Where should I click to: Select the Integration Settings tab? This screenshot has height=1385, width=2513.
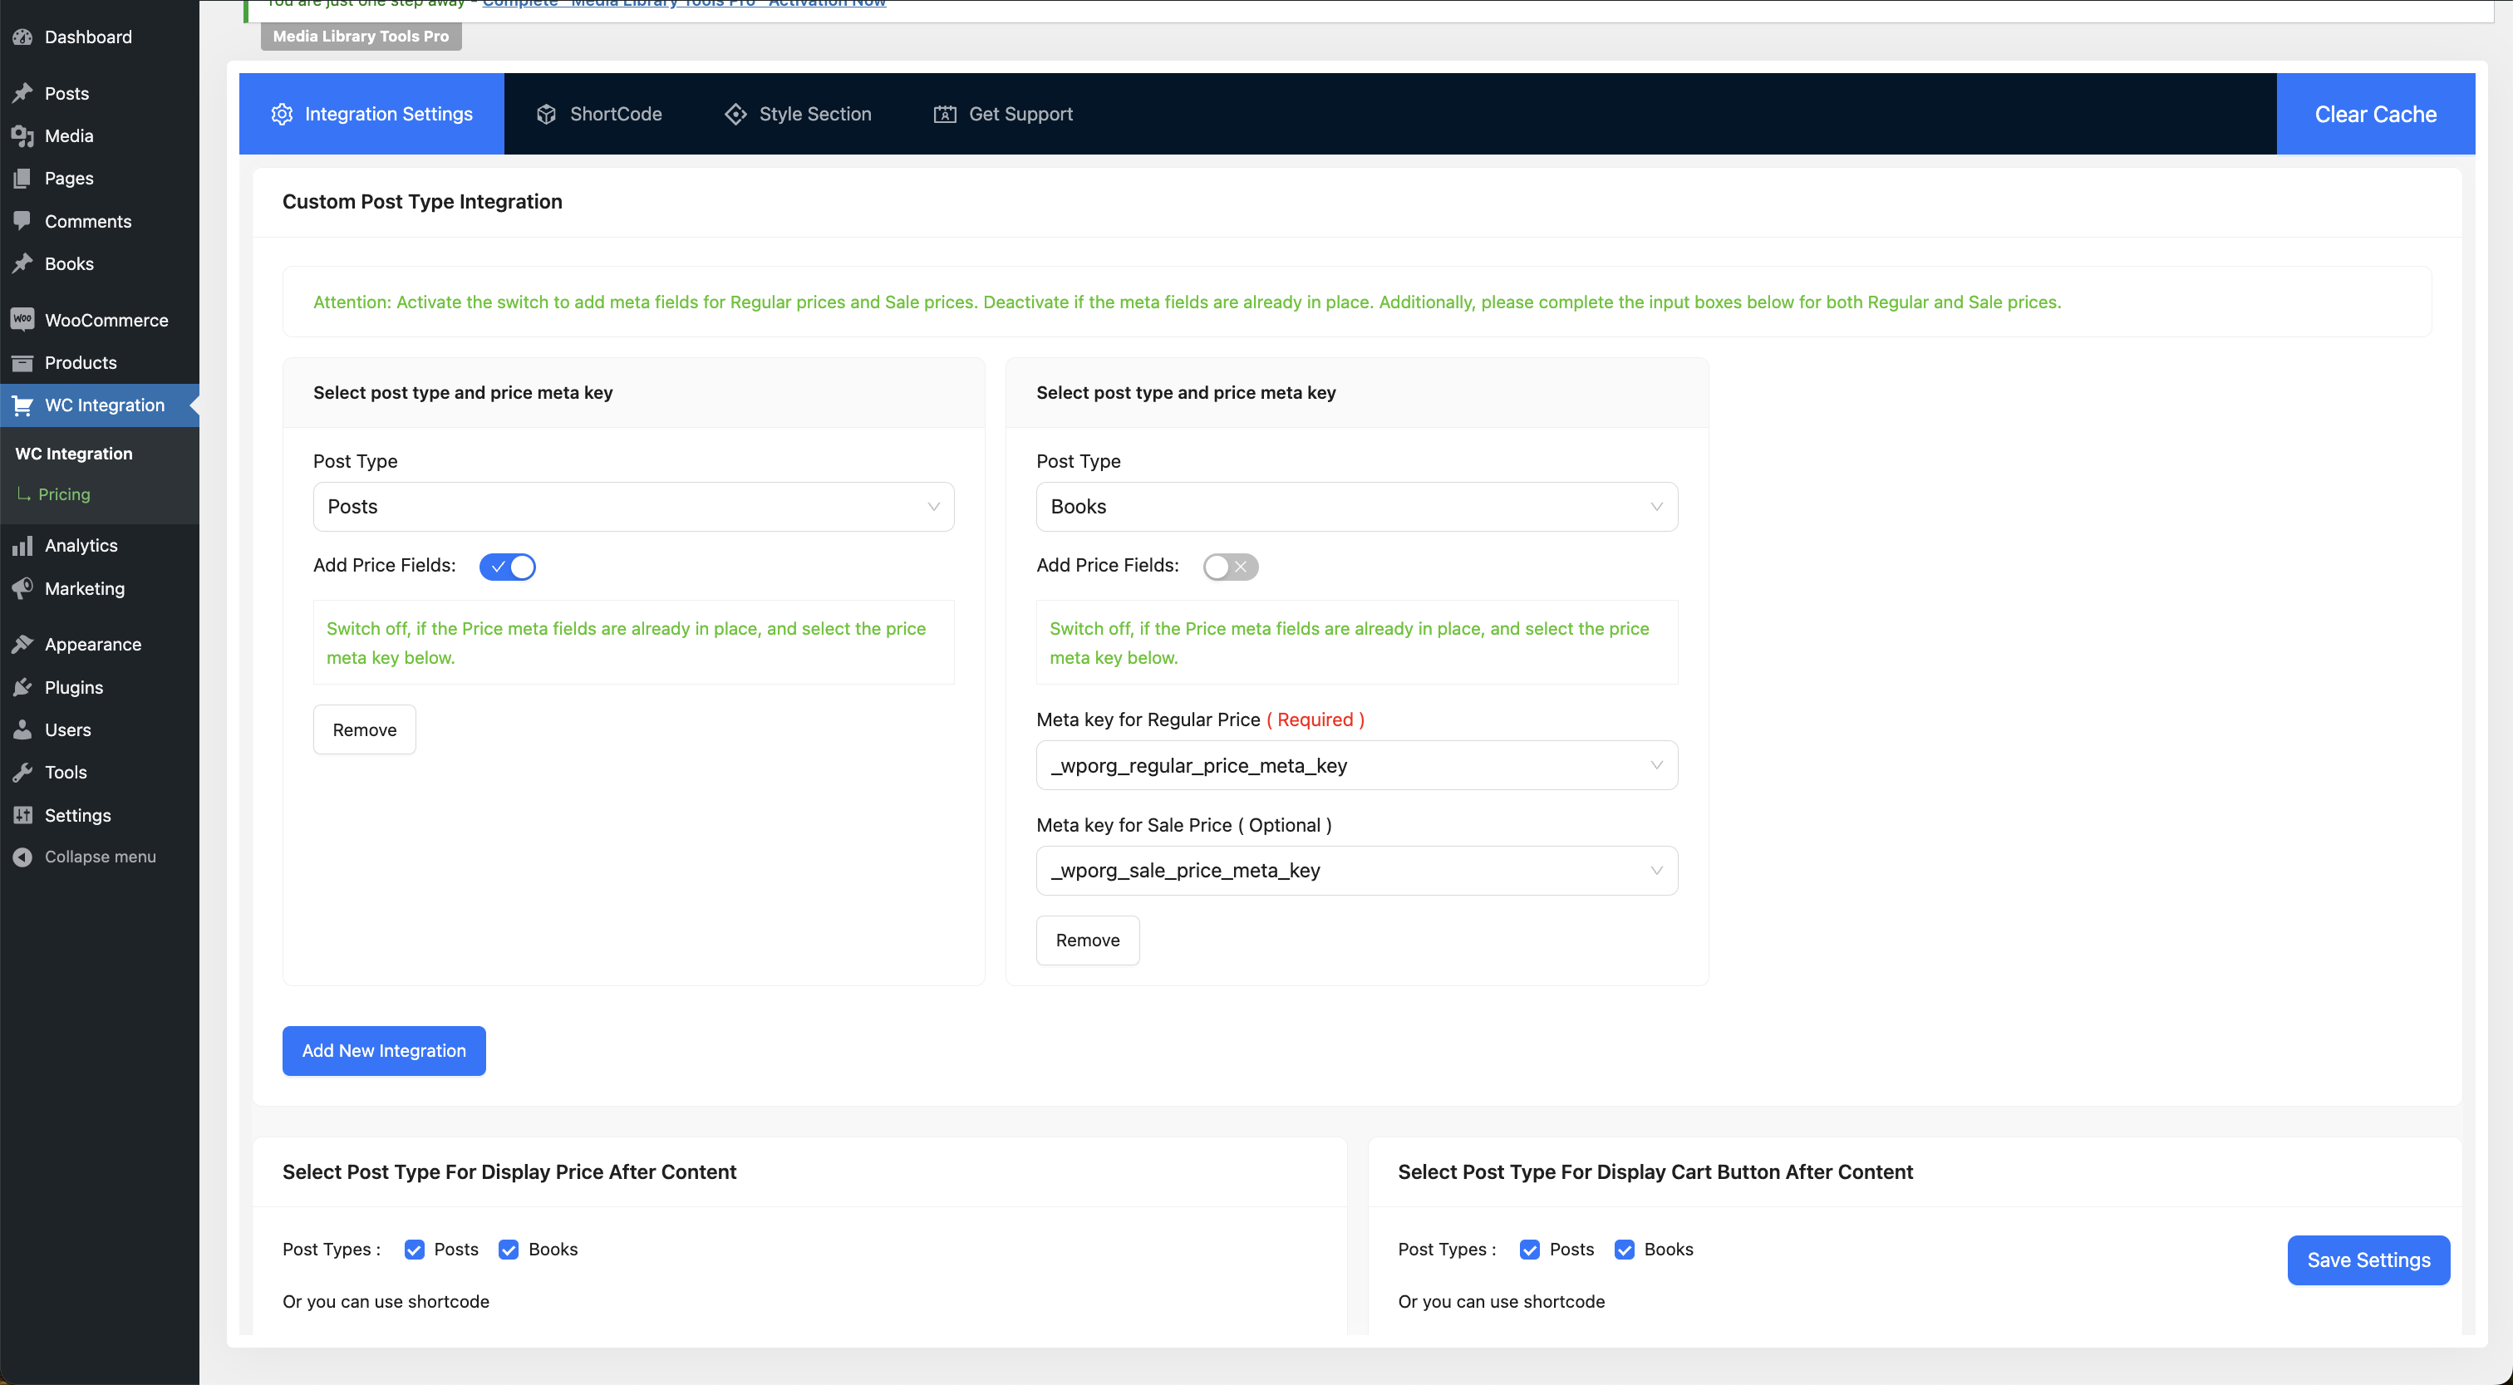(x=371, y=114)
